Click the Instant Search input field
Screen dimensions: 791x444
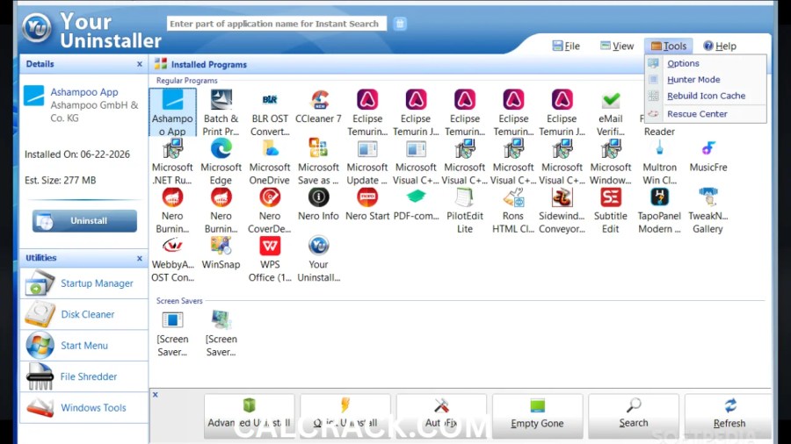(277, 24)
